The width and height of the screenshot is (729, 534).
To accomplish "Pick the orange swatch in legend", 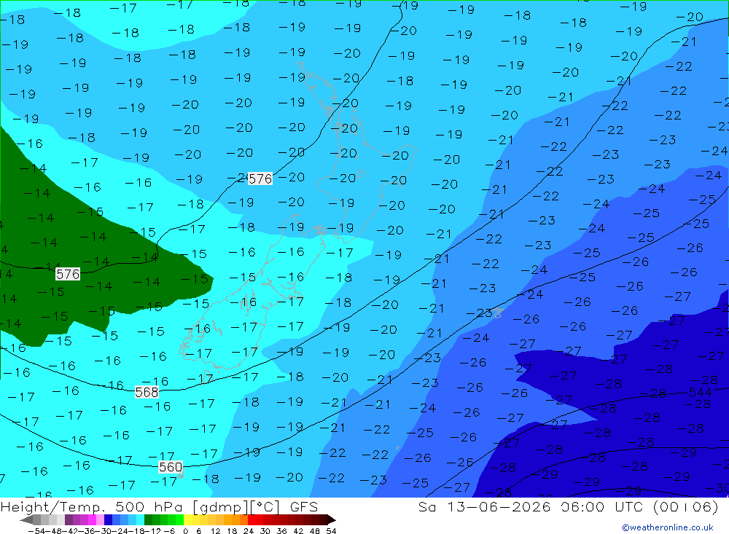I will (x=235, y=519).
